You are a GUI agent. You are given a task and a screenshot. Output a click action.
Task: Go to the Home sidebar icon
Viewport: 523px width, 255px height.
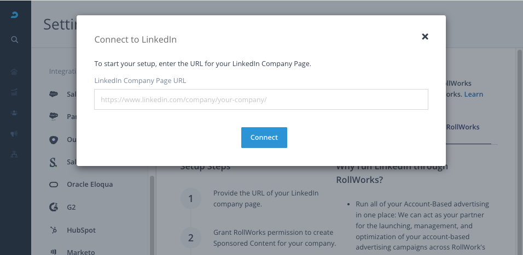(14, 72)
